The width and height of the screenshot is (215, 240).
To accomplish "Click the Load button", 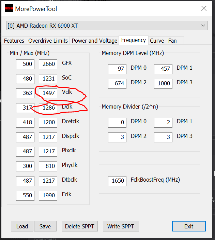I will coord(22,226).
